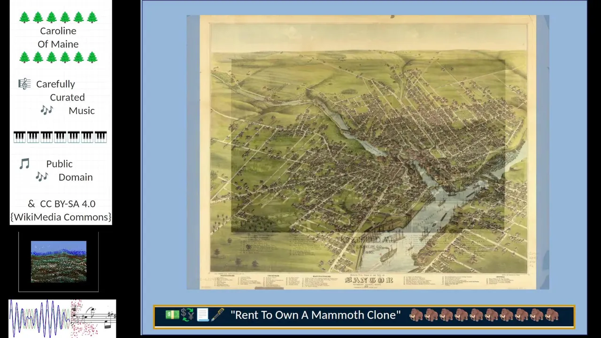The image size is (601, 338).
Task: Click the "Curated" text
Action: 67,97
